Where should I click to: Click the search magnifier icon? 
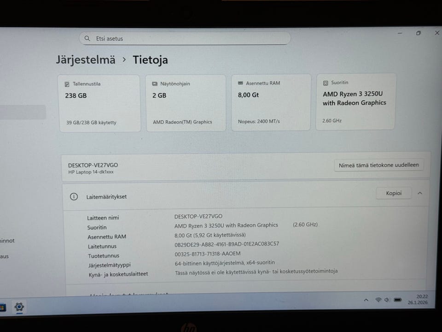click(x=87, y=38)
